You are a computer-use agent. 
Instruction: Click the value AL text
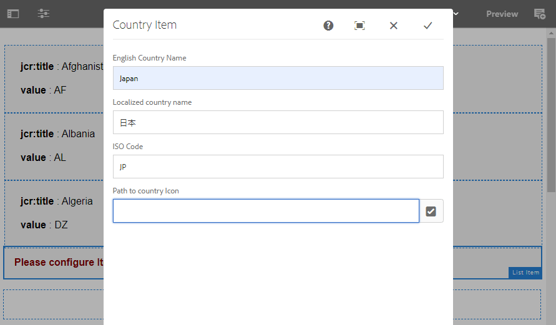tap(43, 157)
